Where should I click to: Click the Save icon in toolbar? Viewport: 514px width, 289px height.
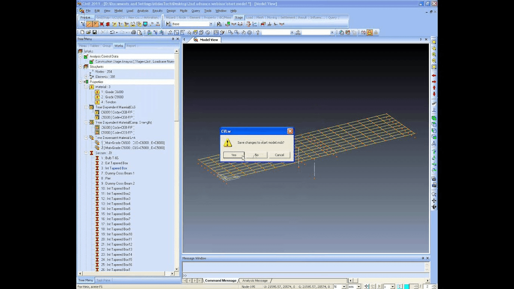pyautogui.click(x=94, y=32)
